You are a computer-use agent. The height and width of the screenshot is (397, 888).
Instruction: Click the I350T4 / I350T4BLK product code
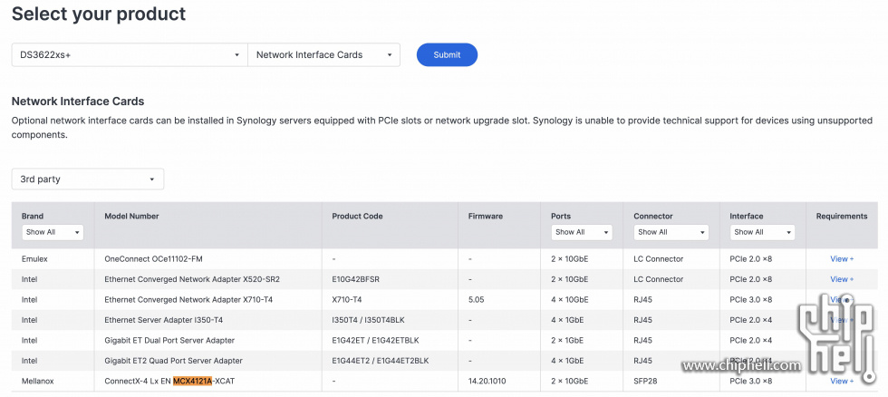368,320
